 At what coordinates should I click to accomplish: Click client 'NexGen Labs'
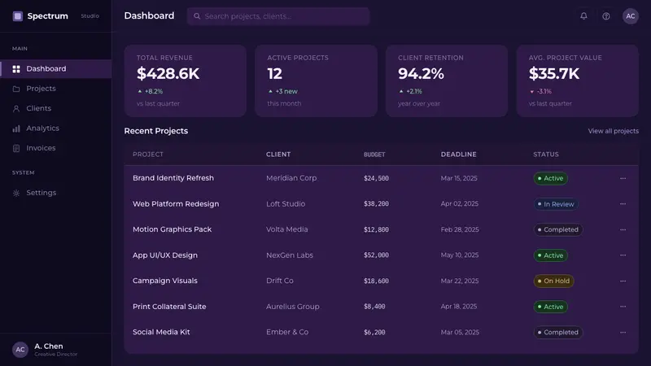click(x=290, y=255)
